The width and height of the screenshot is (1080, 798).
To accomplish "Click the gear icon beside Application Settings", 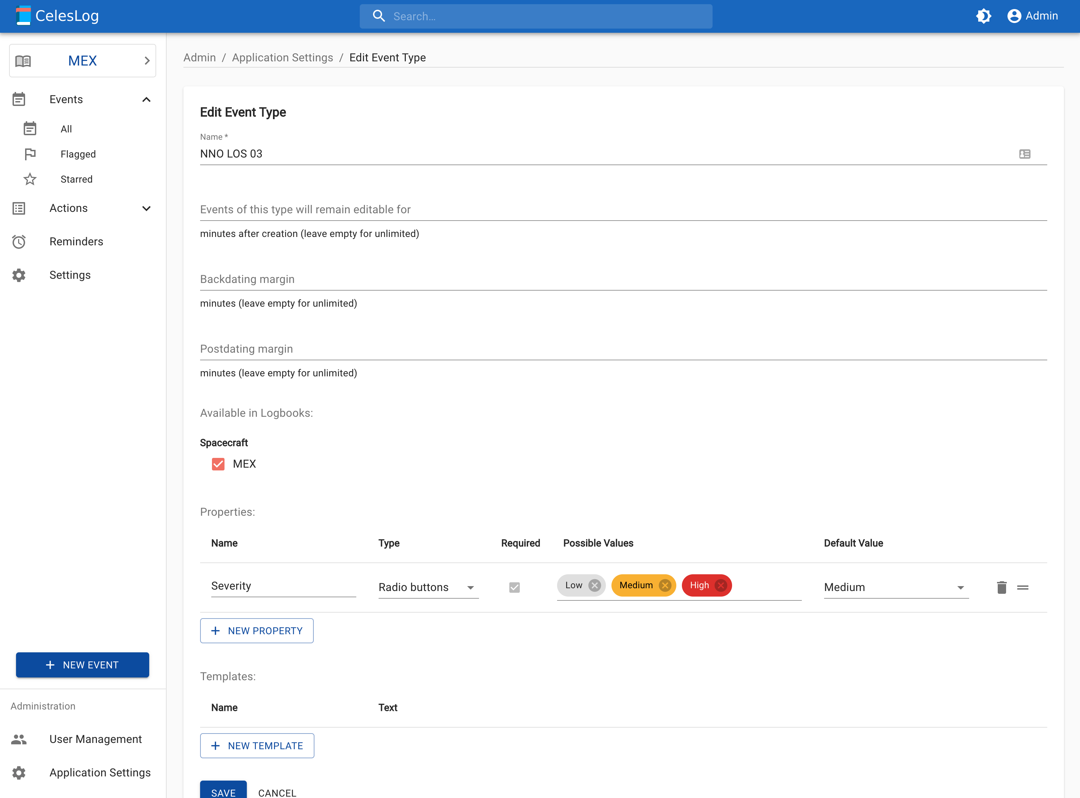I will pos(18,773).
